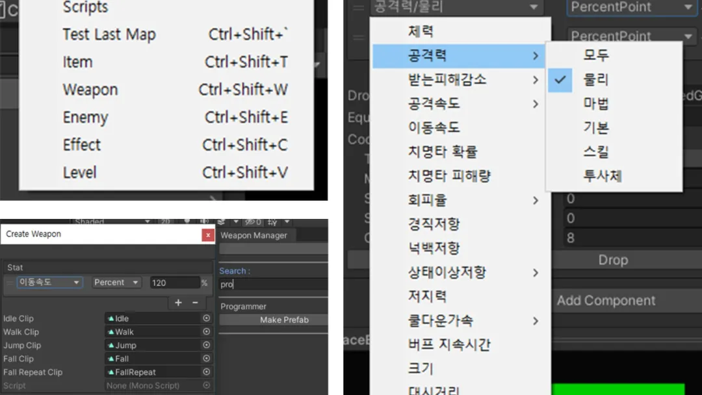Open the object picker for Idle Clip
This screenshot has width=702, height=395.
[207, 318]
